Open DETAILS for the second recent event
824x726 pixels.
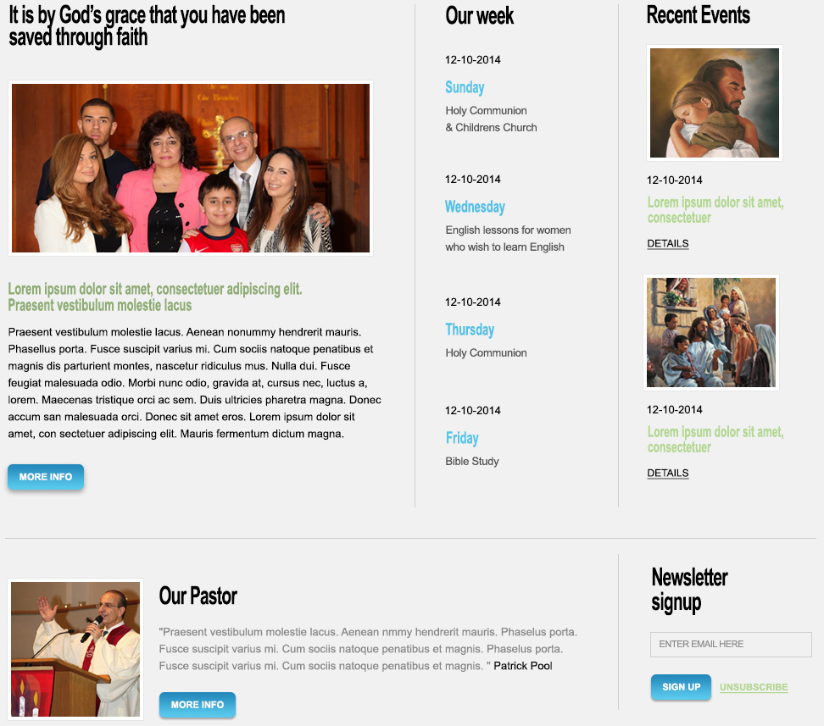(x=668, y=474)
